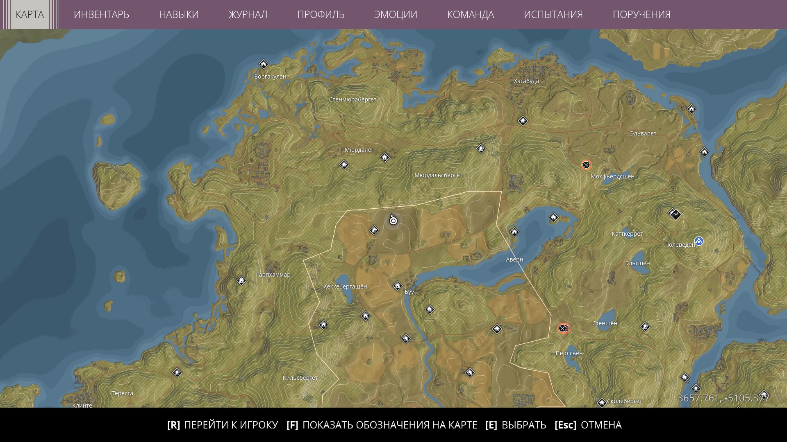Open the ПРОФИЛЬ tab

[321, 14]
